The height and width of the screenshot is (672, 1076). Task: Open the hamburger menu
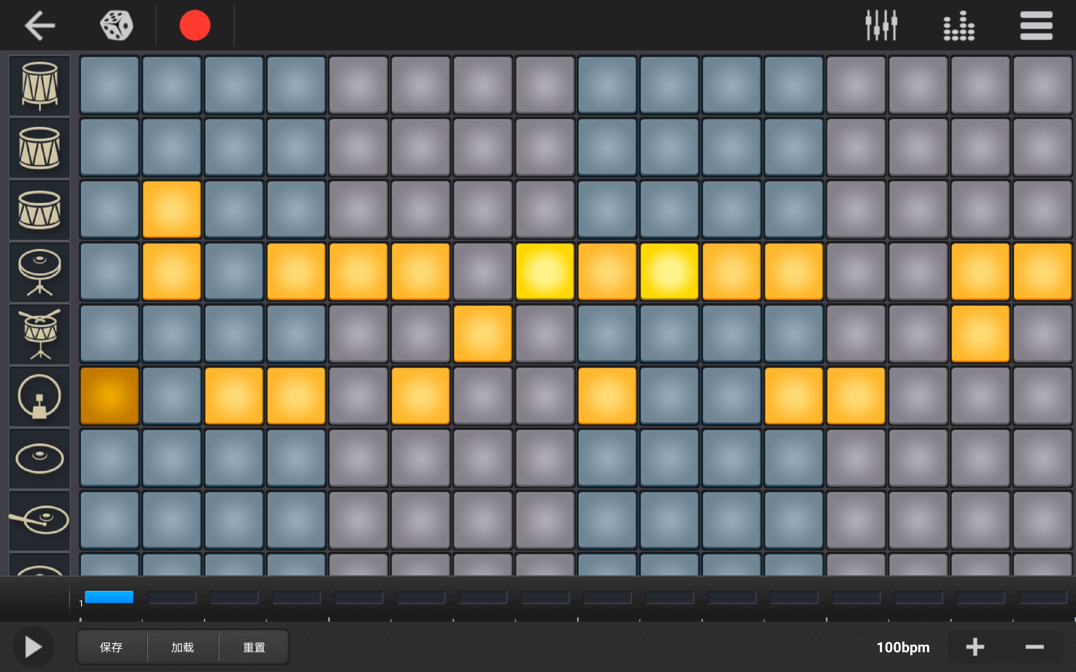coord(1036,25)
